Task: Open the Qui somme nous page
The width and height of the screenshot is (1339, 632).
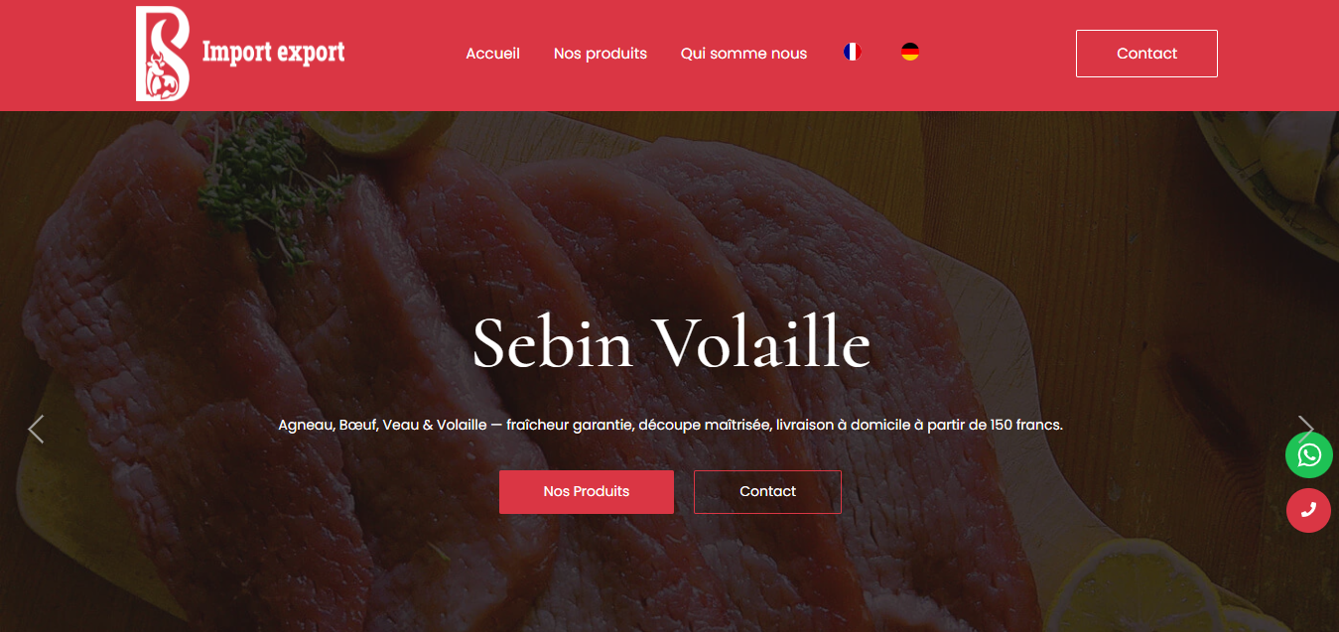Action: 743,54
